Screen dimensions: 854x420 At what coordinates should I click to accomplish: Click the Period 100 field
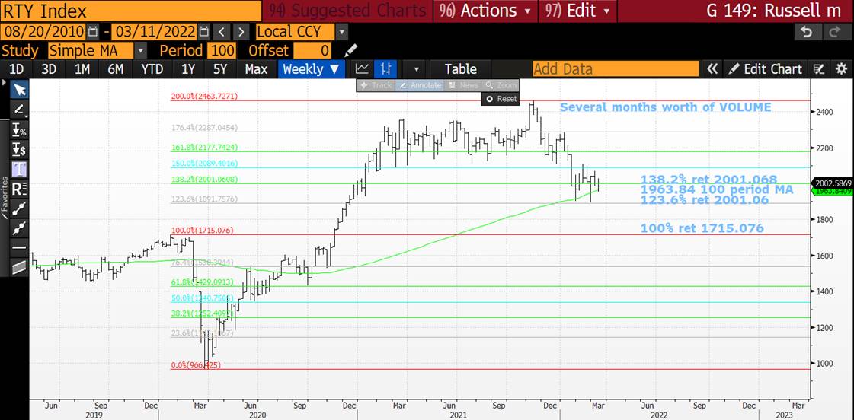(221, 50)
